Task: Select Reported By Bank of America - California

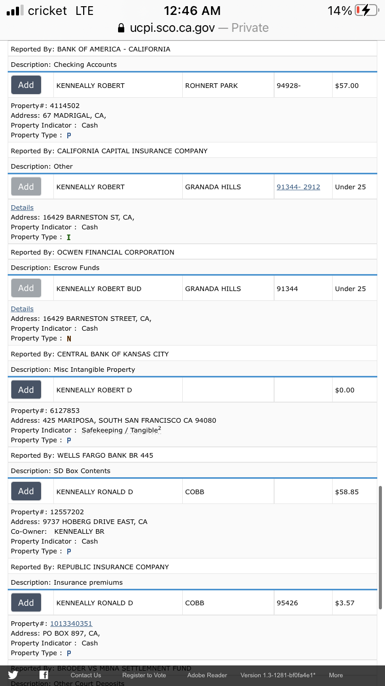Action: tap(90, 49)
